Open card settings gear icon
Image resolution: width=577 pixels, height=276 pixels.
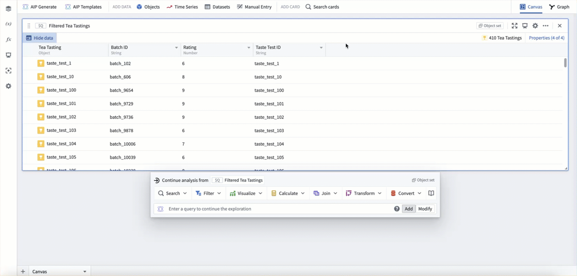click(x=535, y=26)
